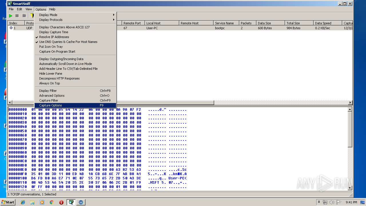The width and height of the screenshot is (366, 206).
Task: Choose Advanced Options from the menu
Action: point(75,96)
